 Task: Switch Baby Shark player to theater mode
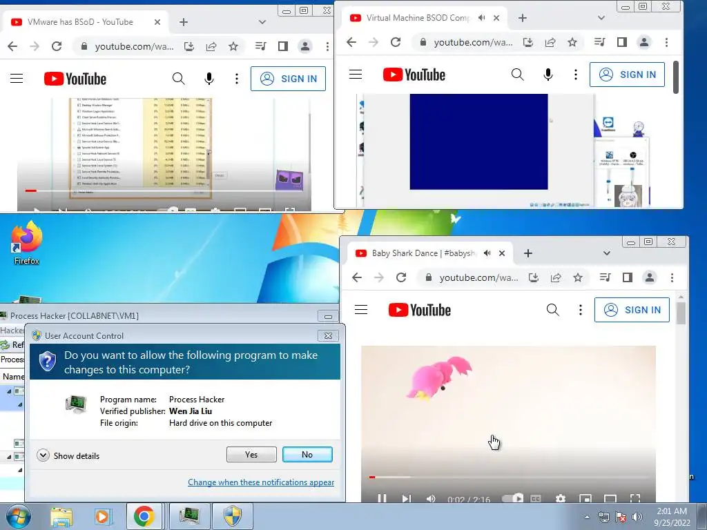click(x=610, y=498)
